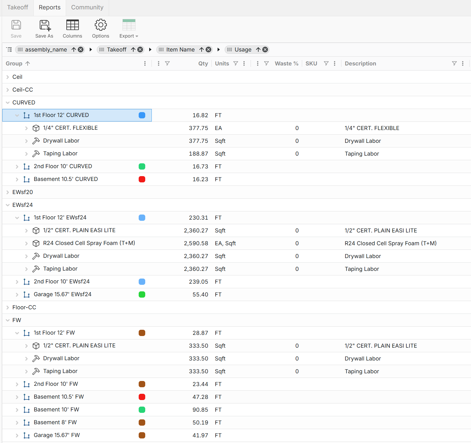Click the red swatch for Basement 10.5' CURVED

click(x=142, y=179)
